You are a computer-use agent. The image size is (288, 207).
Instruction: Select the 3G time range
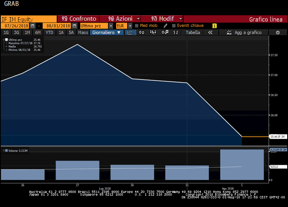click(x=16, y=32)
